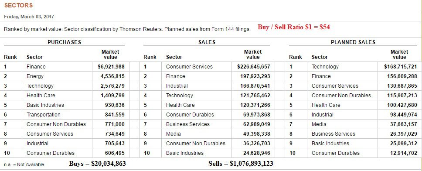Click the SECTORS heading
Image resolution: width=422 pixels, height=171 pixels.
point(18,5)
